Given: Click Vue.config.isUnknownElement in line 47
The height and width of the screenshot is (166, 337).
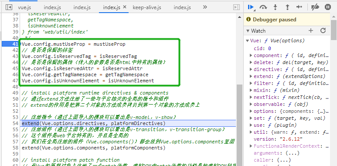Looking at the screenshot, I should pos(61,81).
